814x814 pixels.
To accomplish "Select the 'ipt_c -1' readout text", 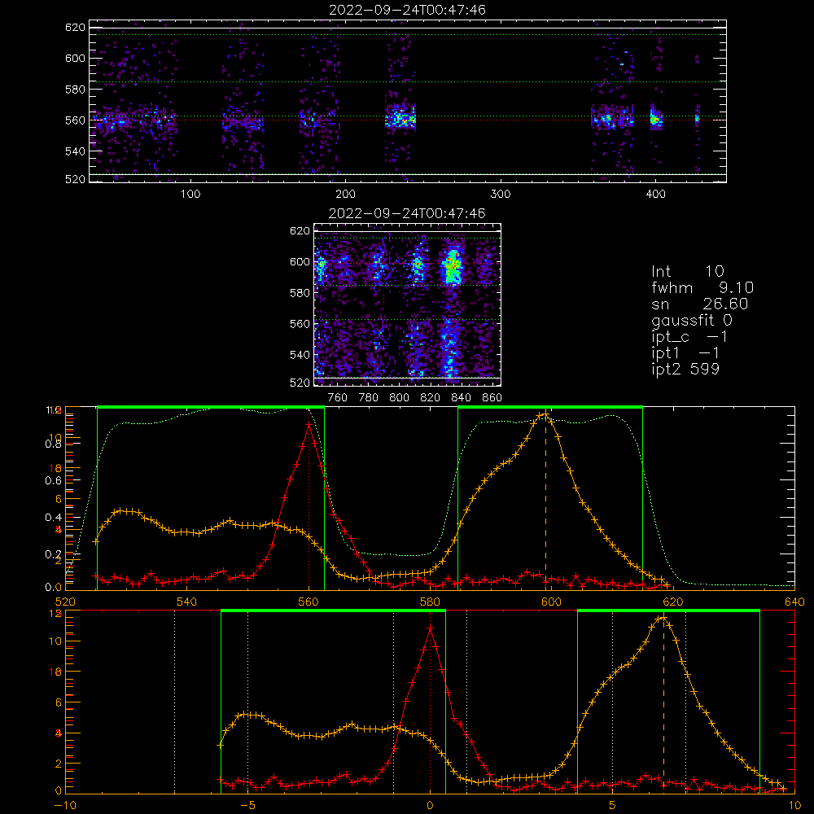I will pos(689,337).
